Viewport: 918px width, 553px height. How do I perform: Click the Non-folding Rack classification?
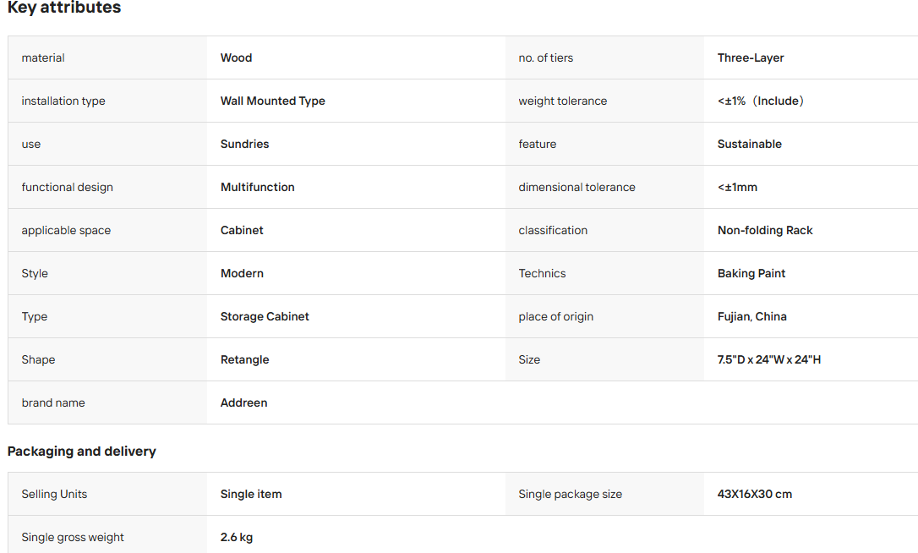[x=765, y=230]
